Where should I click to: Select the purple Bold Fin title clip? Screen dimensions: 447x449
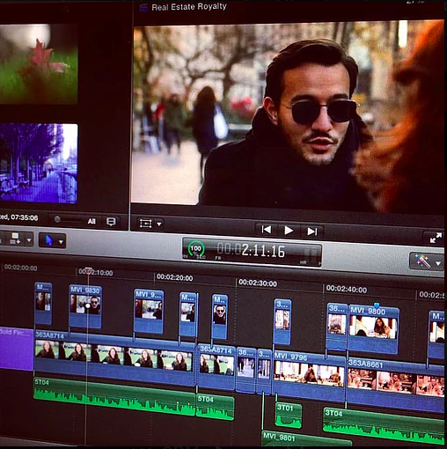[17, 349]
